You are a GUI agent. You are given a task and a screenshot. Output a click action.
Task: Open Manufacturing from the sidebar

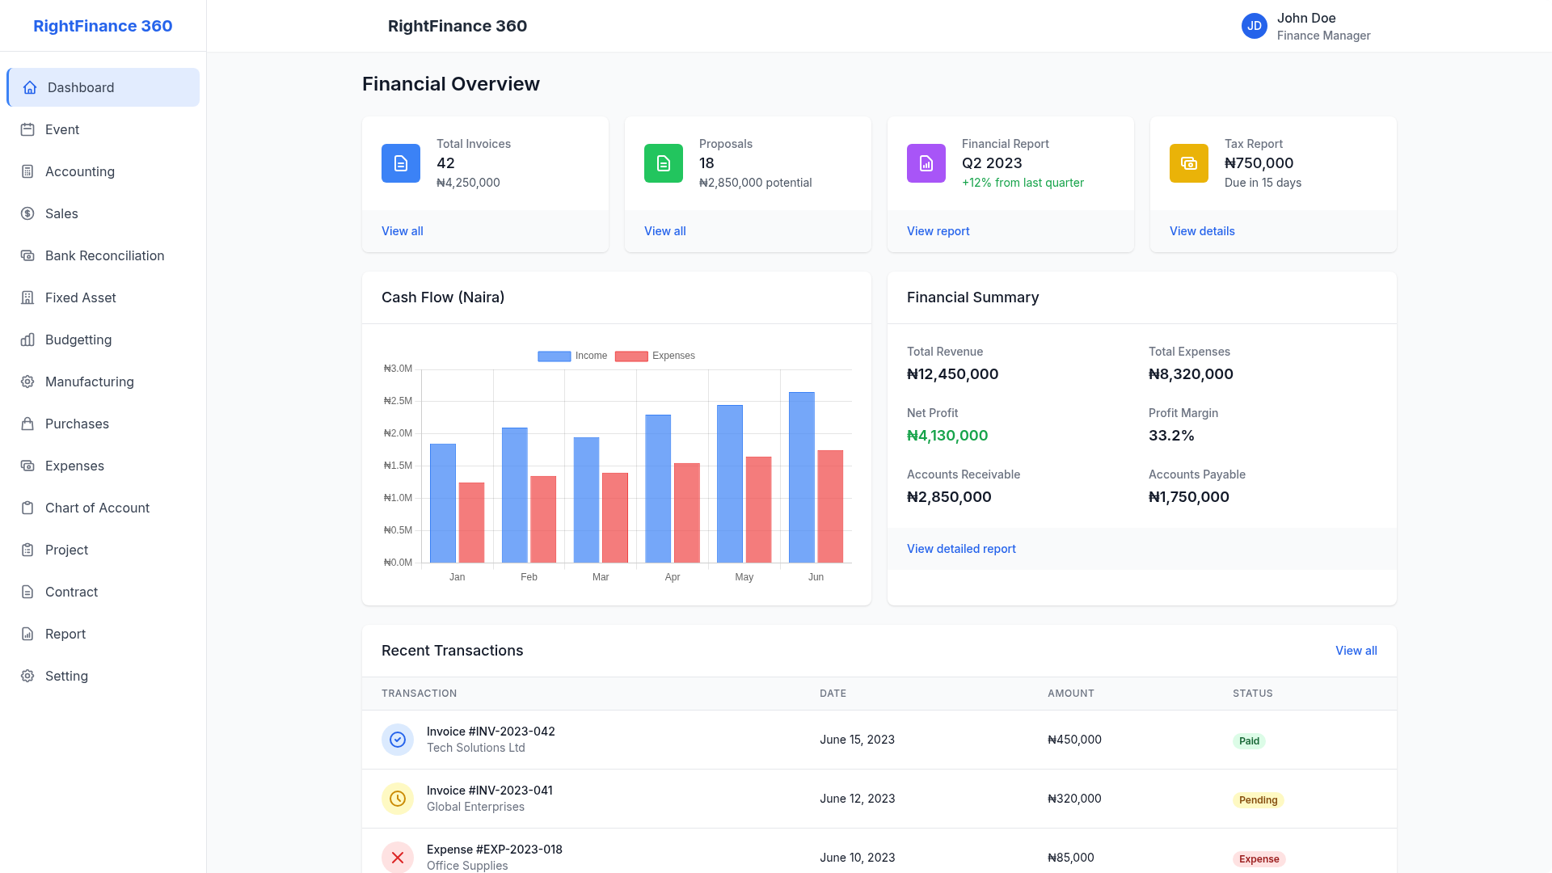tap(89, 382)
